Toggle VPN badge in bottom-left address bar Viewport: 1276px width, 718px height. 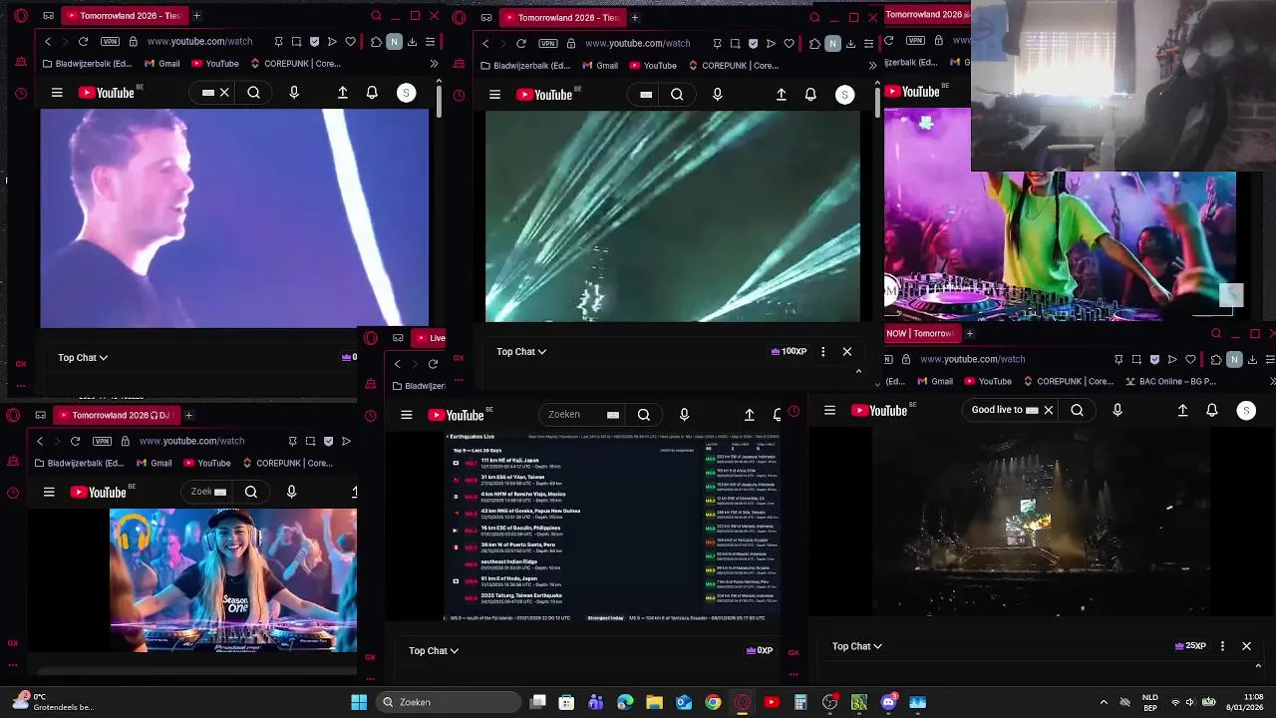(102, 441)
